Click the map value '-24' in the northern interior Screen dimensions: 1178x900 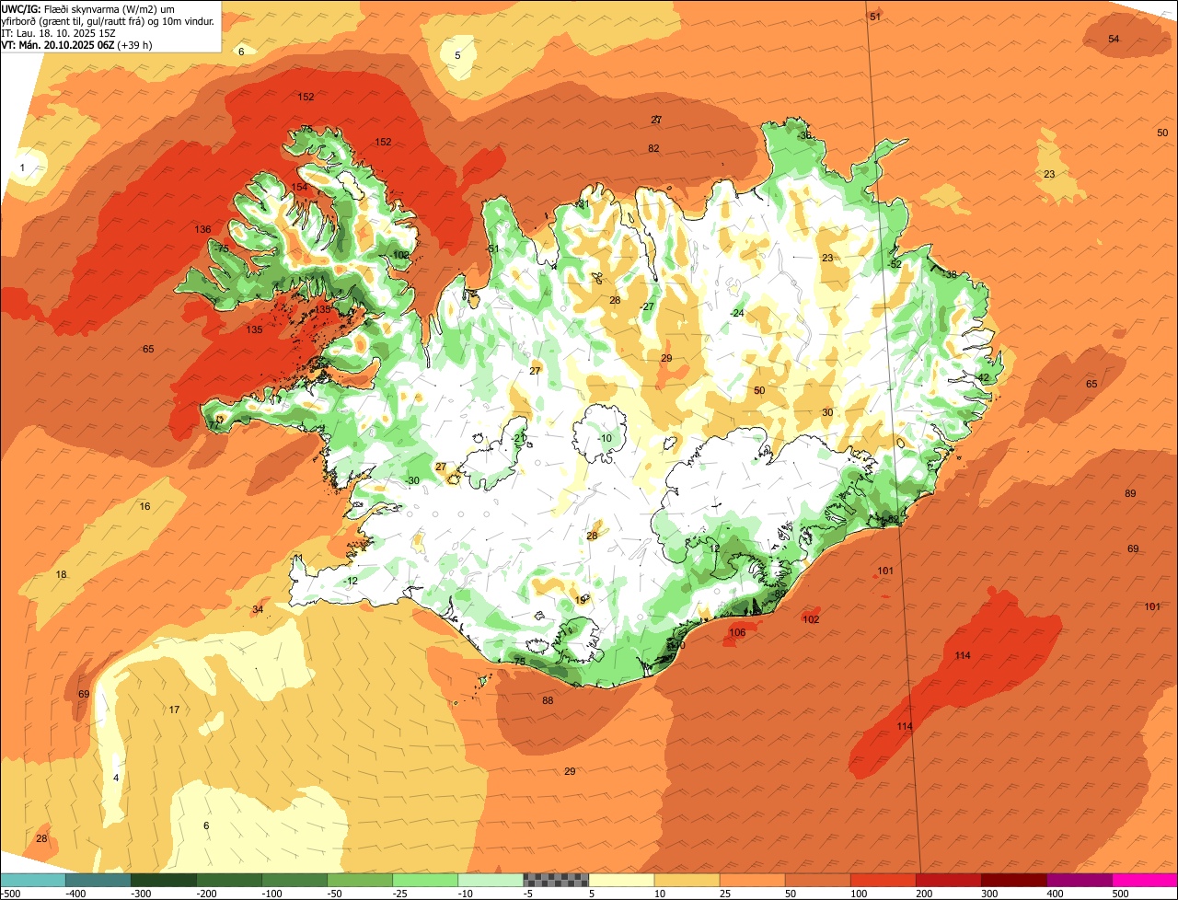[x=736, y=313]
